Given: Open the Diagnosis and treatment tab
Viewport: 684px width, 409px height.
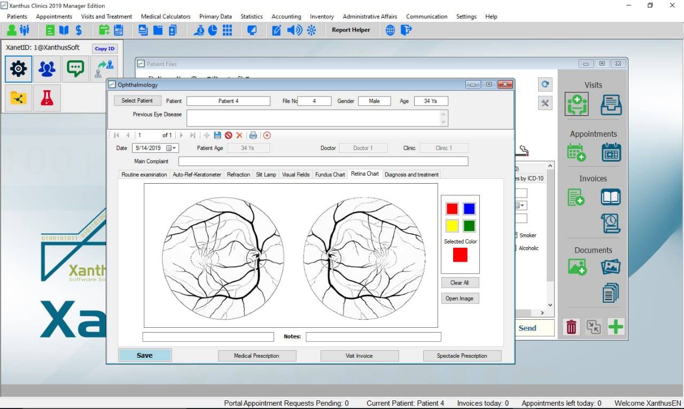Looking at the screenshot, I should pyautogui.click(x=411, y=175).
